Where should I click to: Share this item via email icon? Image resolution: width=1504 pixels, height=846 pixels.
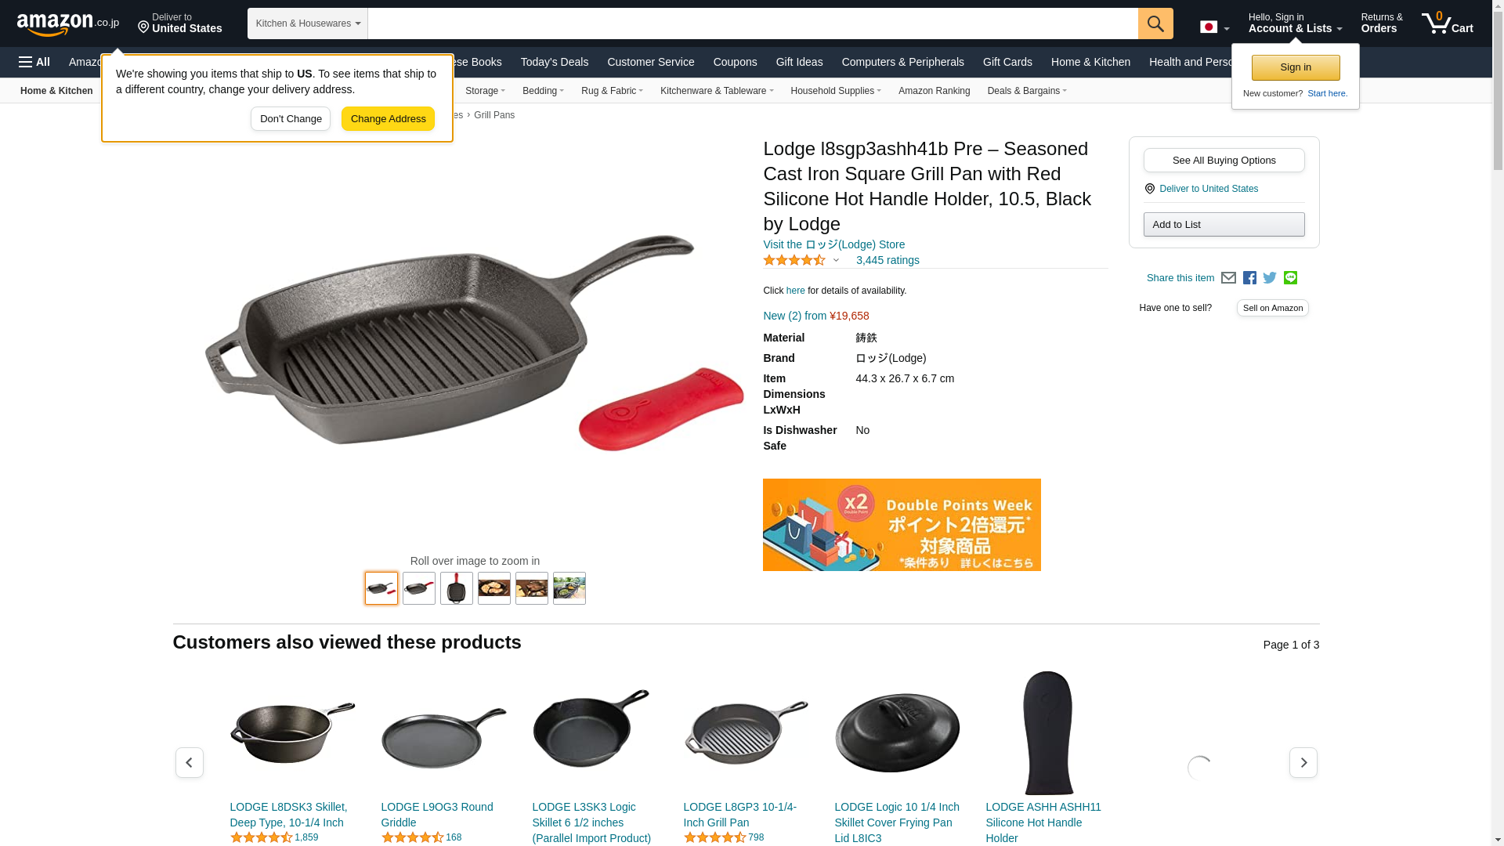1228,278
